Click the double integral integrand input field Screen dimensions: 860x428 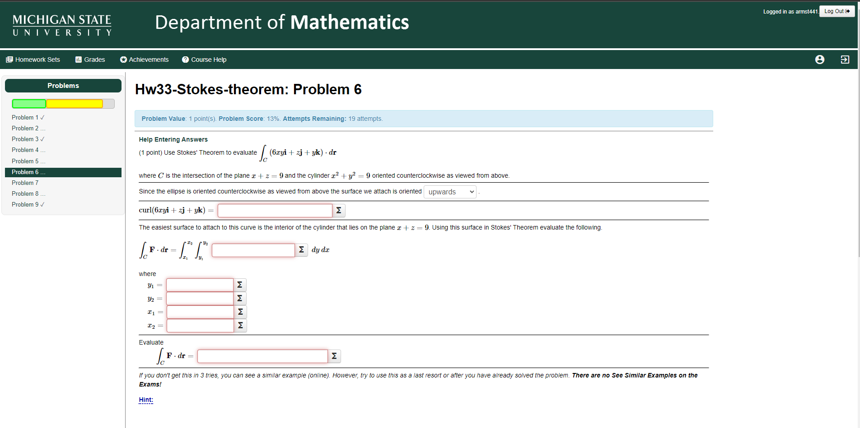253,250
